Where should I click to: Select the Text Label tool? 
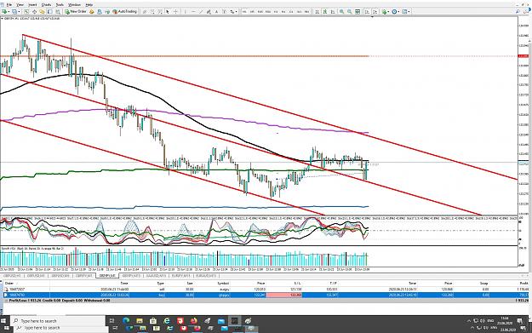[224, 12]
